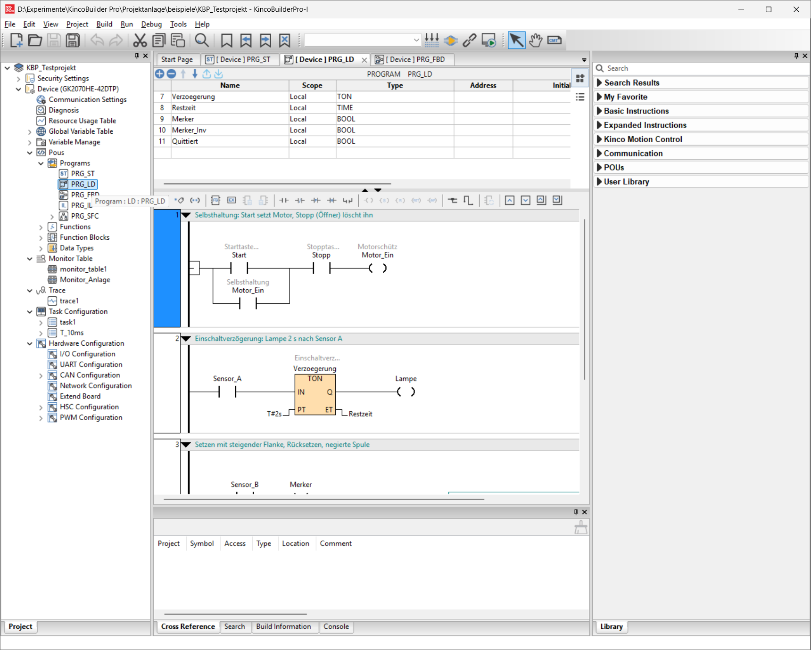This screenshot has width=811, height=650.
Task: Click the CMT comment icon in the toolbar
Action: [x=554, y=41]
